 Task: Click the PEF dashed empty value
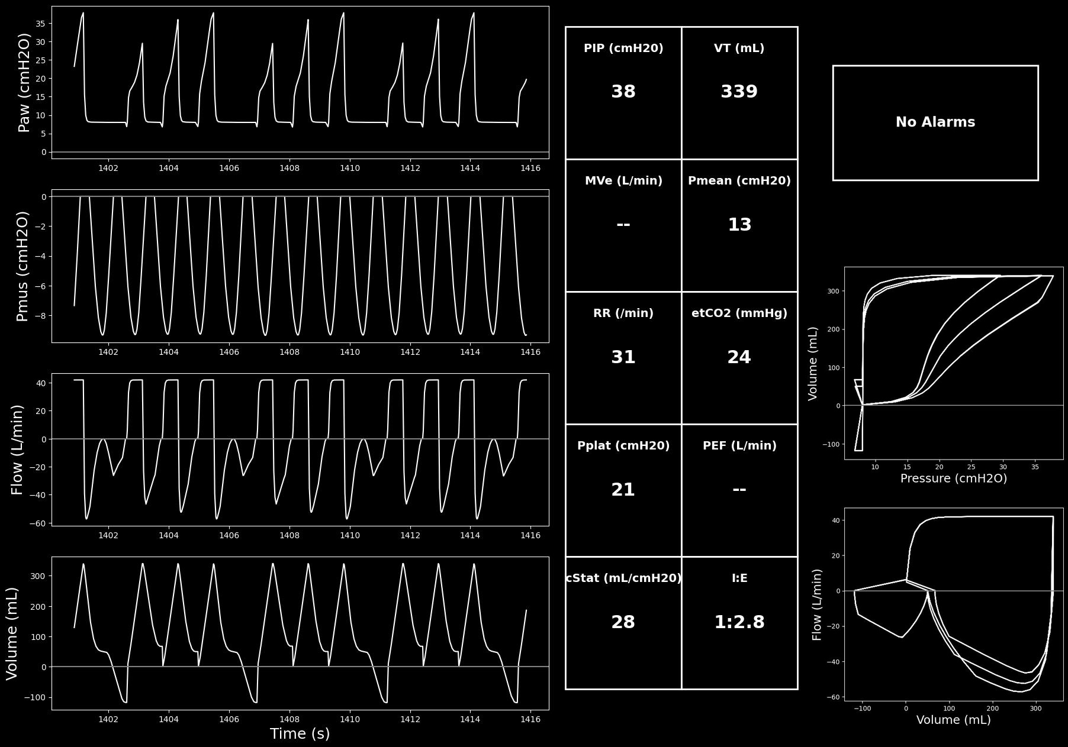(x=739, y=490)
